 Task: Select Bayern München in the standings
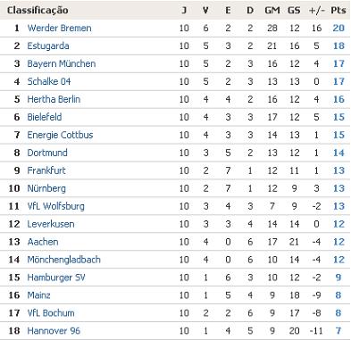[62, 63]
